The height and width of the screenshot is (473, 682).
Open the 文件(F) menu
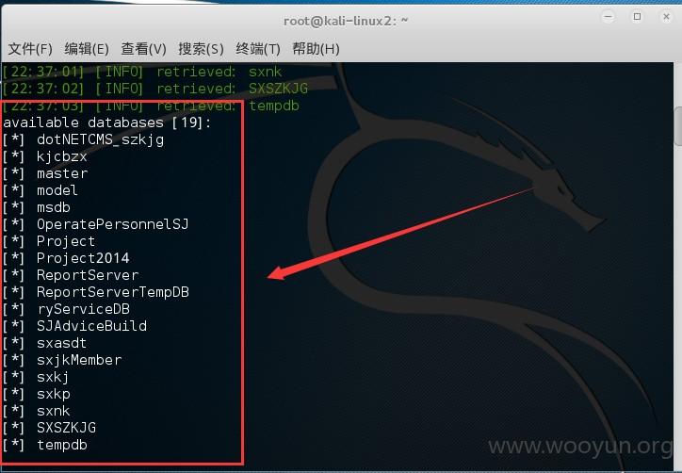30,49
